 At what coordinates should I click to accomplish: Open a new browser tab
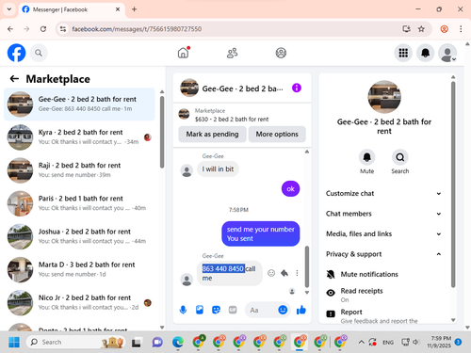134,9
